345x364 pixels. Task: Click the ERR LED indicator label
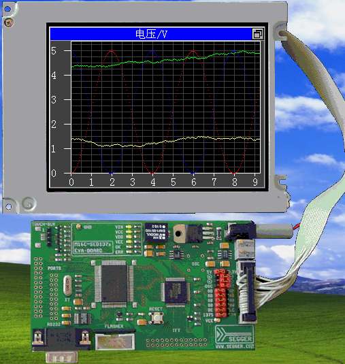point(119,252)
